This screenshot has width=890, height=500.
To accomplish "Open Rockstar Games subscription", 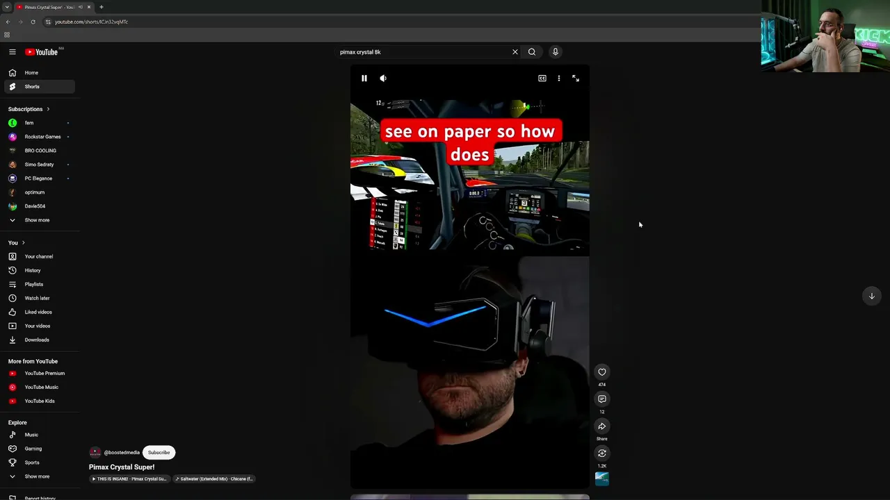I will coord(39,137).
